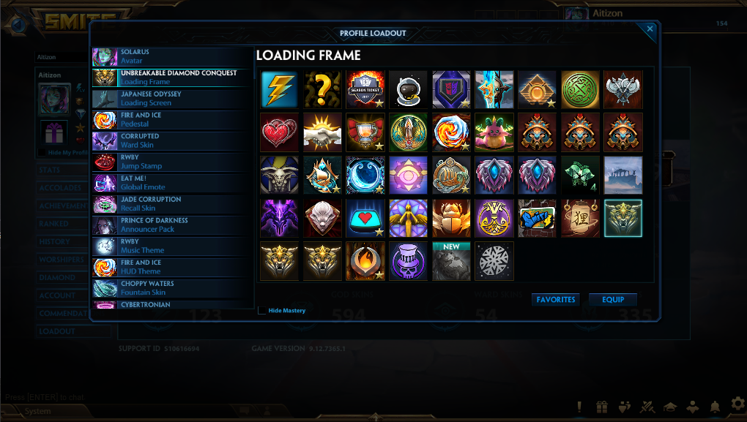Click the Equip button
This screenshot has width=747, height=422.
pyautogui.click(x=613, y=300)
